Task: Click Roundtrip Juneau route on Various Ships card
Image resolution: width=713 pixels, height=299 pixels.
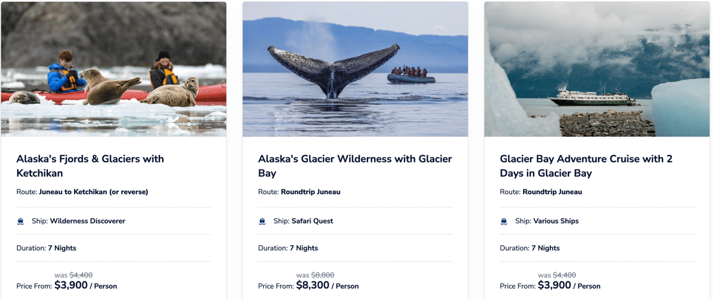Action: [552, 192]
